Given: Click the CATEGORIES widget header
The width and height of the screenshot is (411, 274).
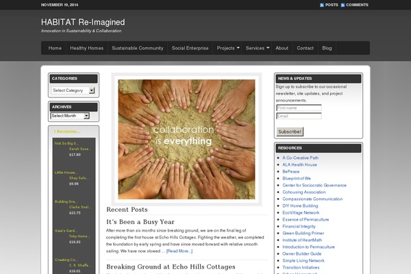Looking at the screenshot, I should (74, 79).
